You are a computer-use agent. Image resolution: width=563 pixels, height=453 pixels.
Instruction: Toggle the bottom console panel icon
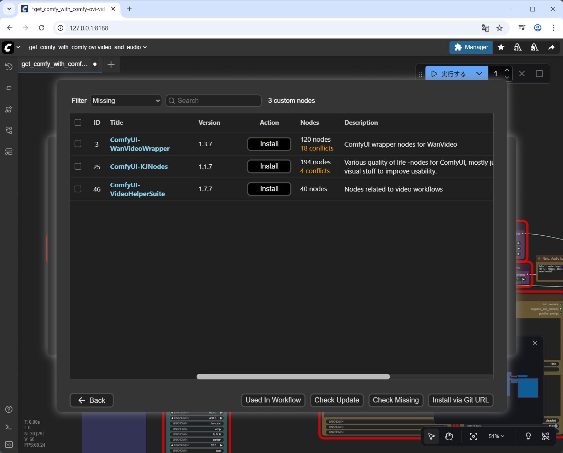[9, 427]
